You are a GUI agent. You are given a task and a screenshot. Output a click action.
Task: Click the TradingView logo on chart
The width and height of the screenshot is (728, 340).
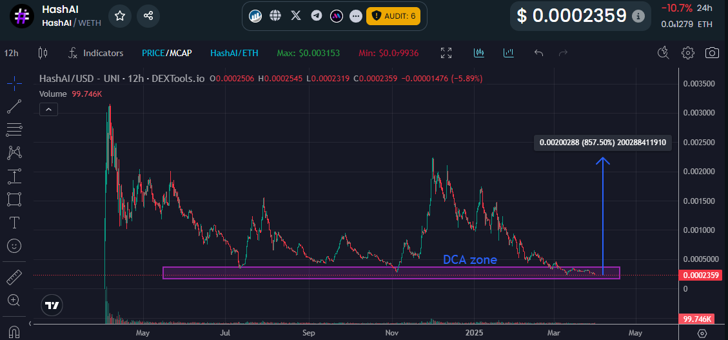52,305
